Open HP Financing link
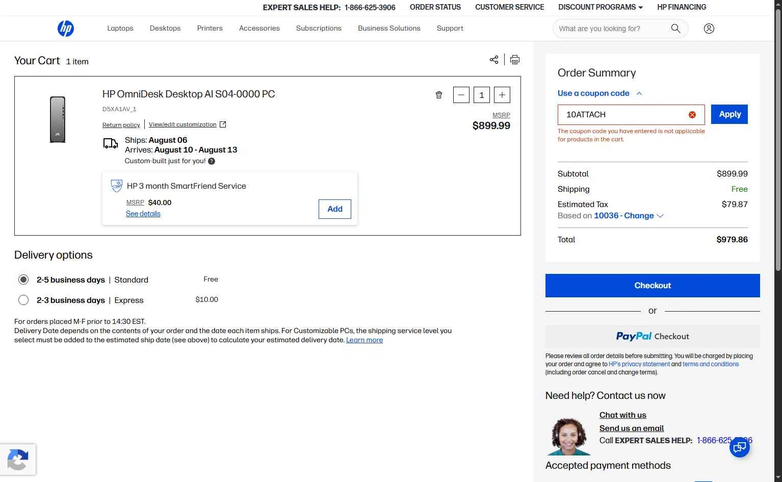This screenshot has height=482, width=782. pyautogui.click(x=682, y=7)
